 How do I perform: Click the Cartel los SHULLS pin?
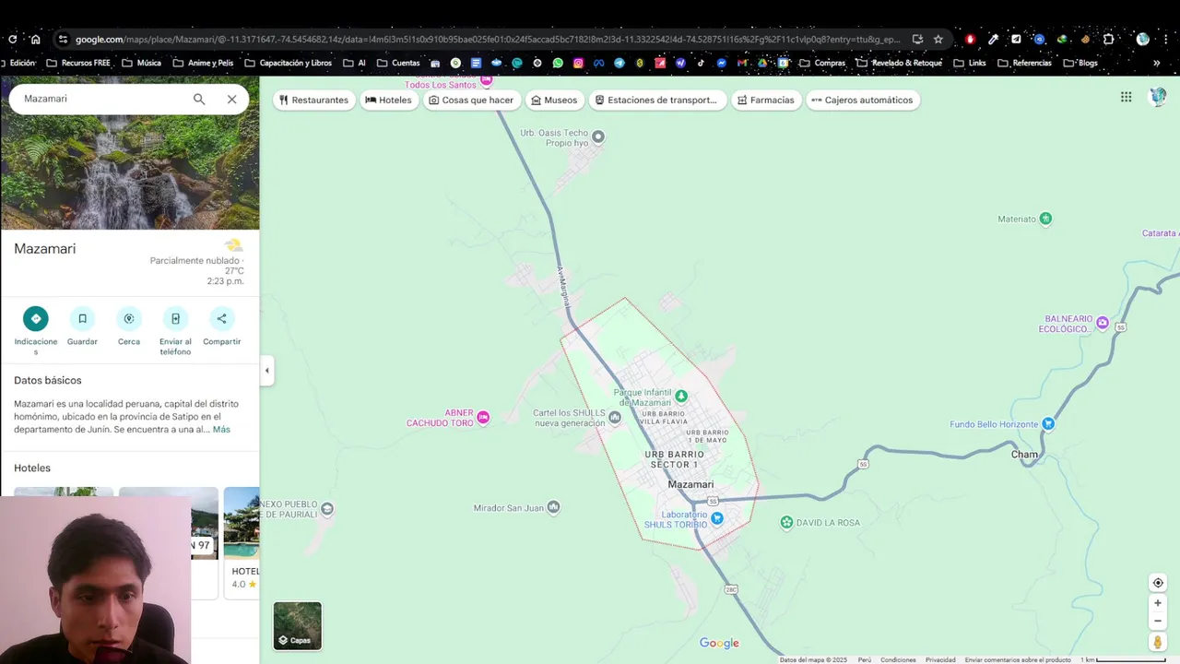point(615,418)
